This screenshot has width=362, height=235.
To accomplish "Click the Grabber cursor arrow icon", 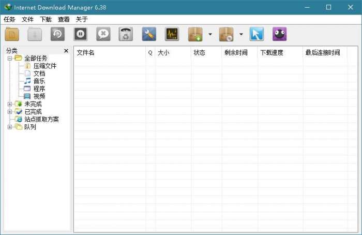I will point(257,34).
